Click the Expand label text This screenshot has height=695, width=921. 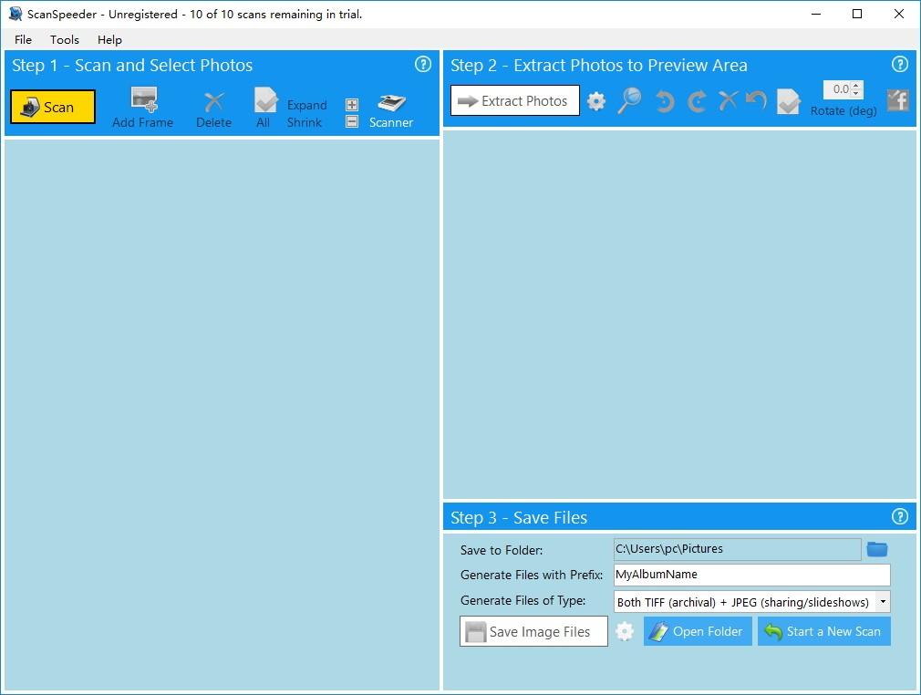306,105
